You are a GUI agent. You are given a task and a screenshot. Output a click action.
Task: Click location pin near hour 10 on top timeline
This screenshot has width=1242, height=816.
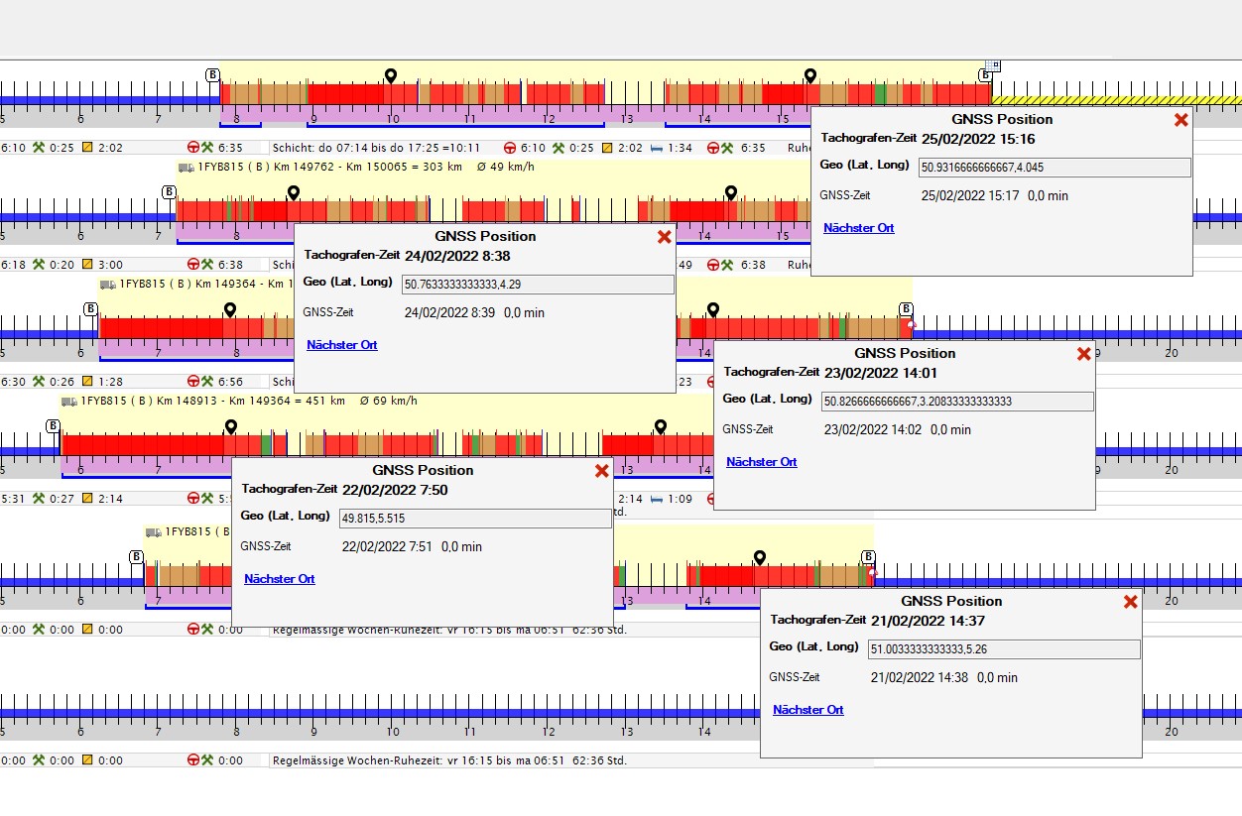coord(391,76)
